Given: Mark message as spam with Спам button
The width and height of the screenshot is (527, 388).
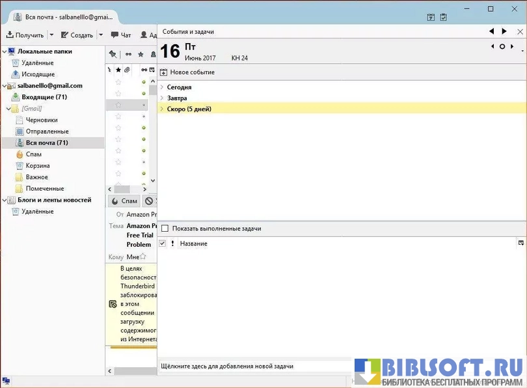Looking at the screenshot, I should [124, 201].
